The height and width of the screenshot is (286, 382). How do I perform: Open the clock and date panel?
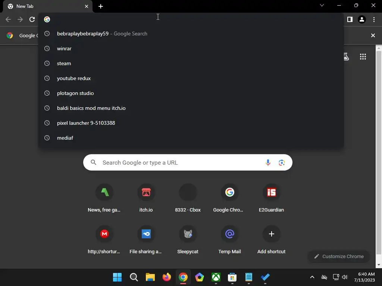[364, 277]
